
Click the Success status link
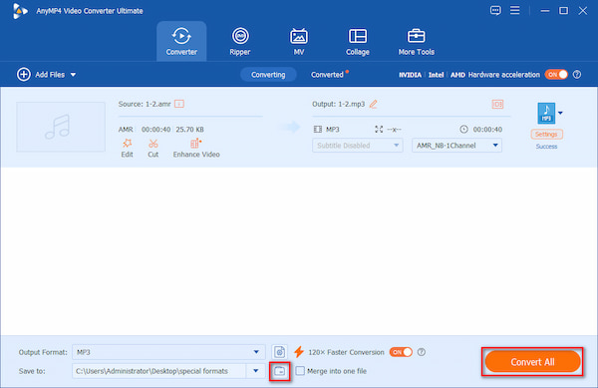pyautogui.click(x=546, y=147)
